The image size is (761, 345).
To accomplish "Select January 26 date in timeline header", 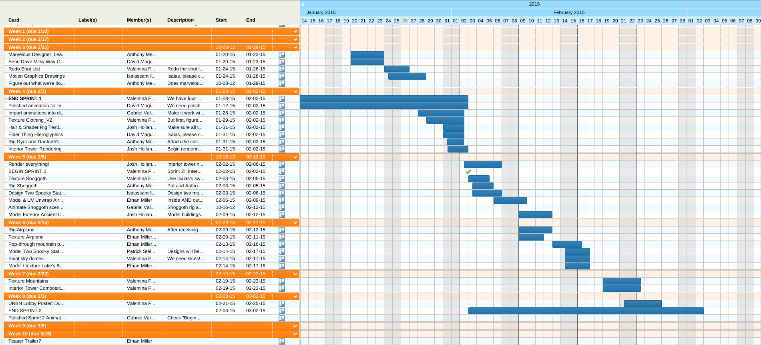I will click(x=405, y=21).
